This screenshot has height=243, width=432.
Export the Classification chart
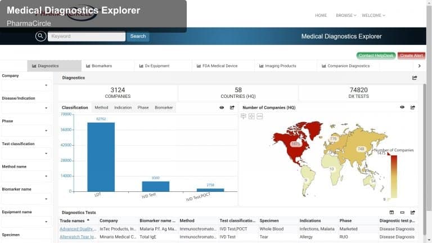232,107
